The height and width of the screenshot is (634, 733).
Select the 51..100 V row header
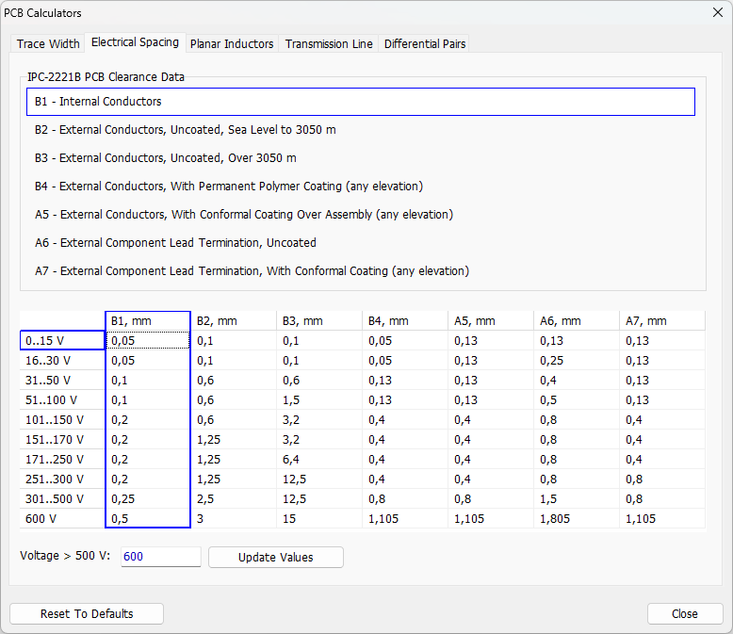click(62, 399)
